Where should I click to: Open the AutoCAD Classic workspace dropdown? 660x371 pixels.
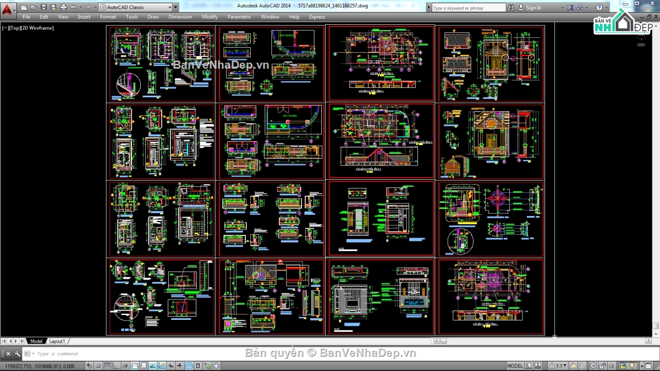(135, 7)
